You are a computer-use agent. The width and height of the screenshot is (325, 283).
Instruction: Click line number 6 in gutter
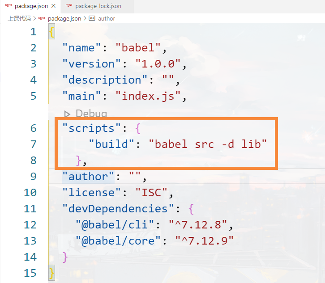34,128
